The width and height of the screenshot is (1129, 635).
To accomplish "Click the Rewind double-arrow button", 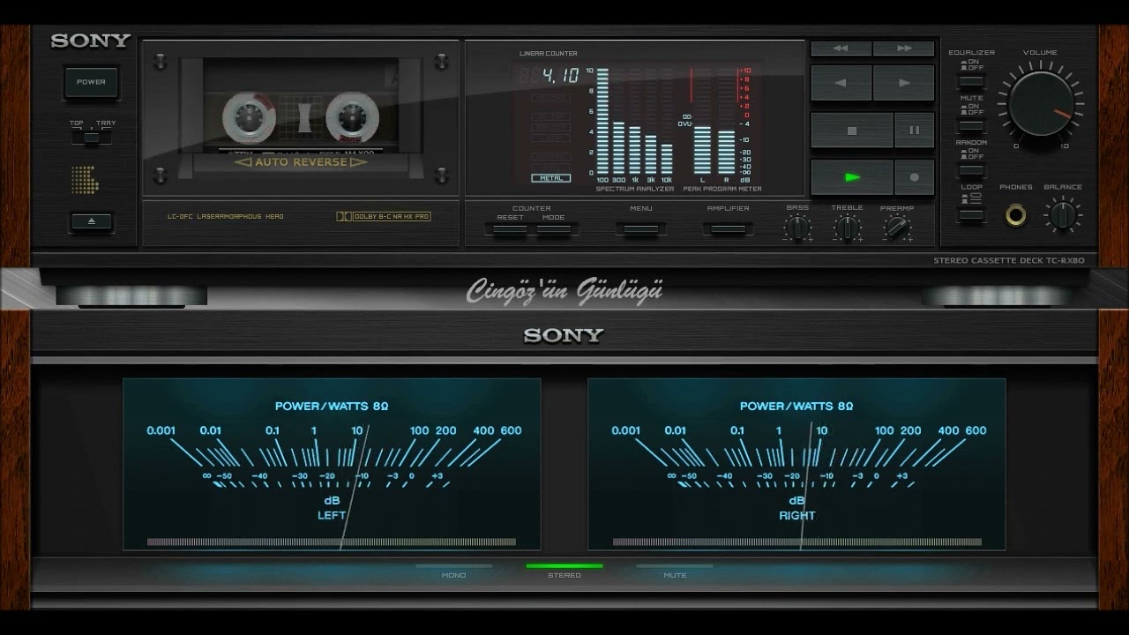I will click(x=841, y=49).
